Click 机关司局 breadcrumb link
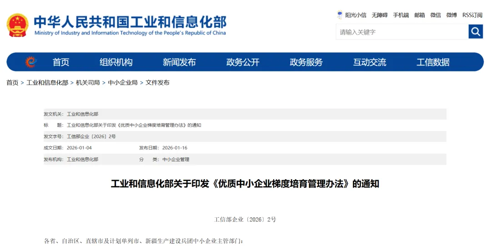 pos(88,83)
